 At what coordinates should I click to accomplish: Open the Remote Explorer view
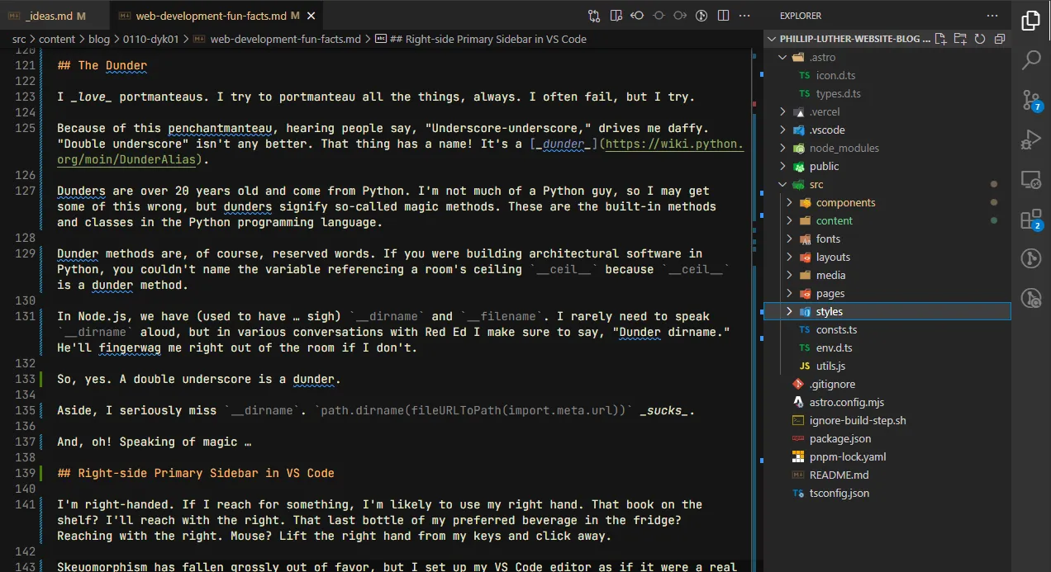(1030, 179)
